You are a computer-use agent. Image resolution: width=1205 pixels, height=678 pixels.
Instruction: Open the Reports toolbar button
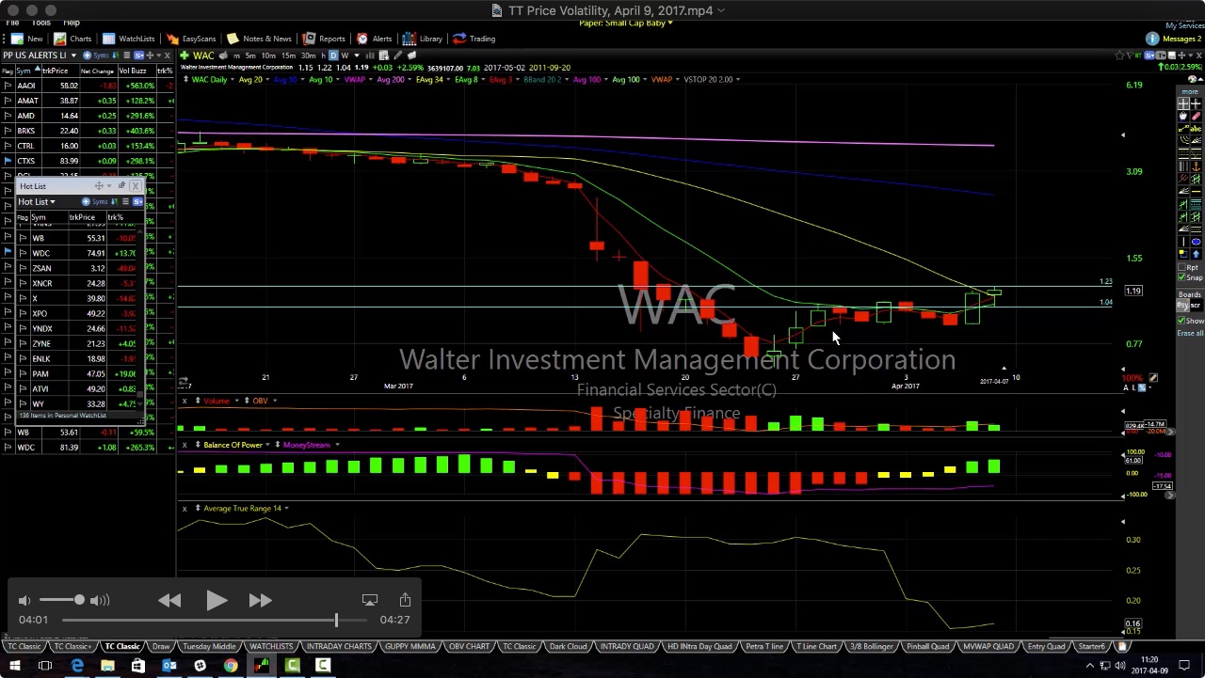[324, 39]
